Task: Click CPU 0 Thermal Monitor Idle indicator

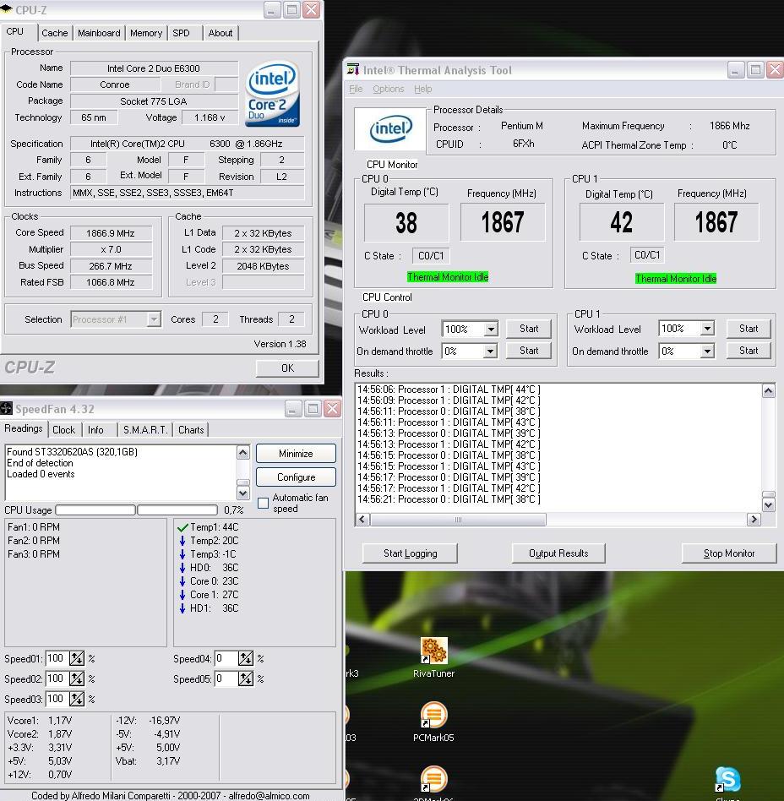Action: click(448, 277)
